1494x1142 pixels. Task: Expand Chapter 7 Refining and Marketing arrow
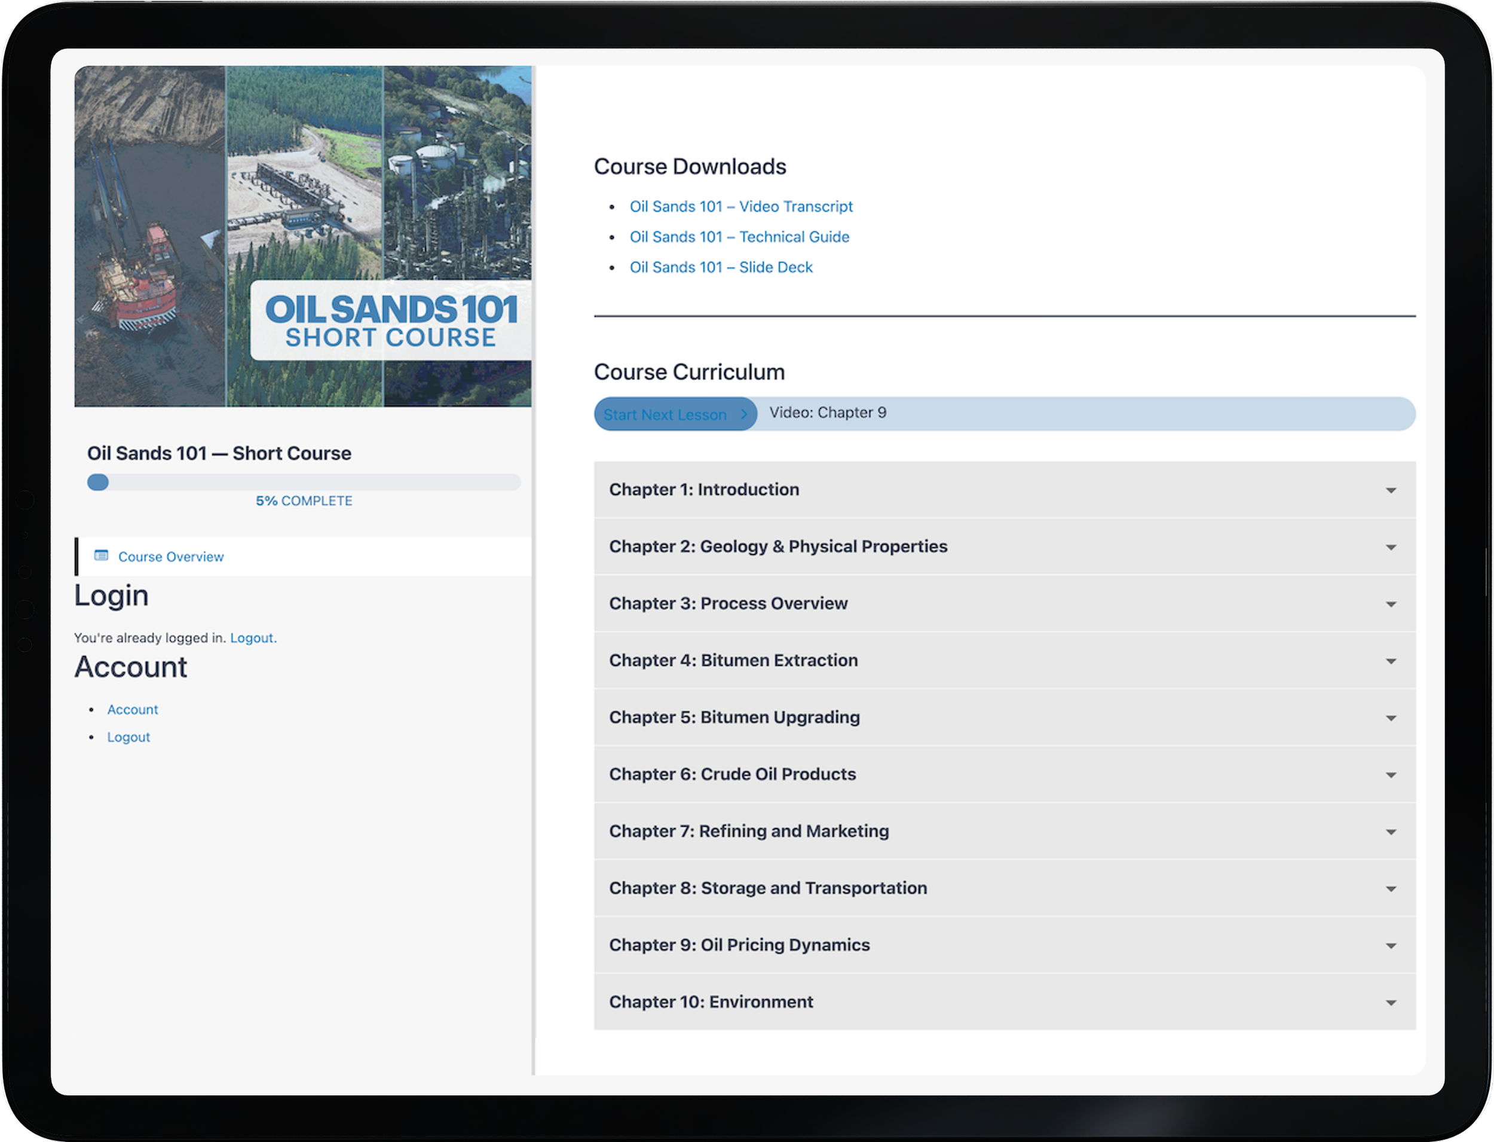1390,832
